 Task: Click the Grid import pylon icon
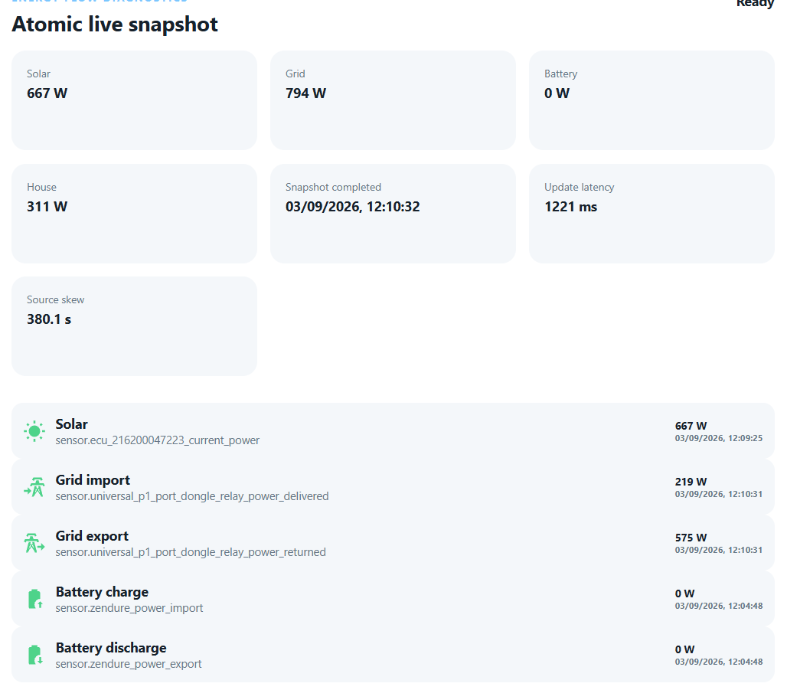(34, 487)
